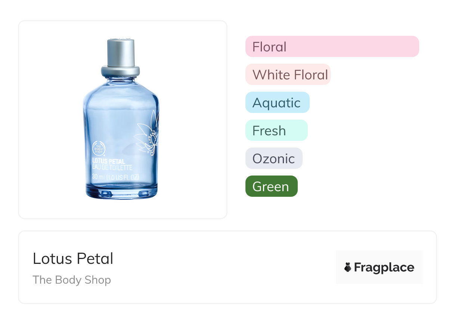Viewport: 455px width, 322px height.
Task: Click the Fragplace logo text
Action: point(384,267)
